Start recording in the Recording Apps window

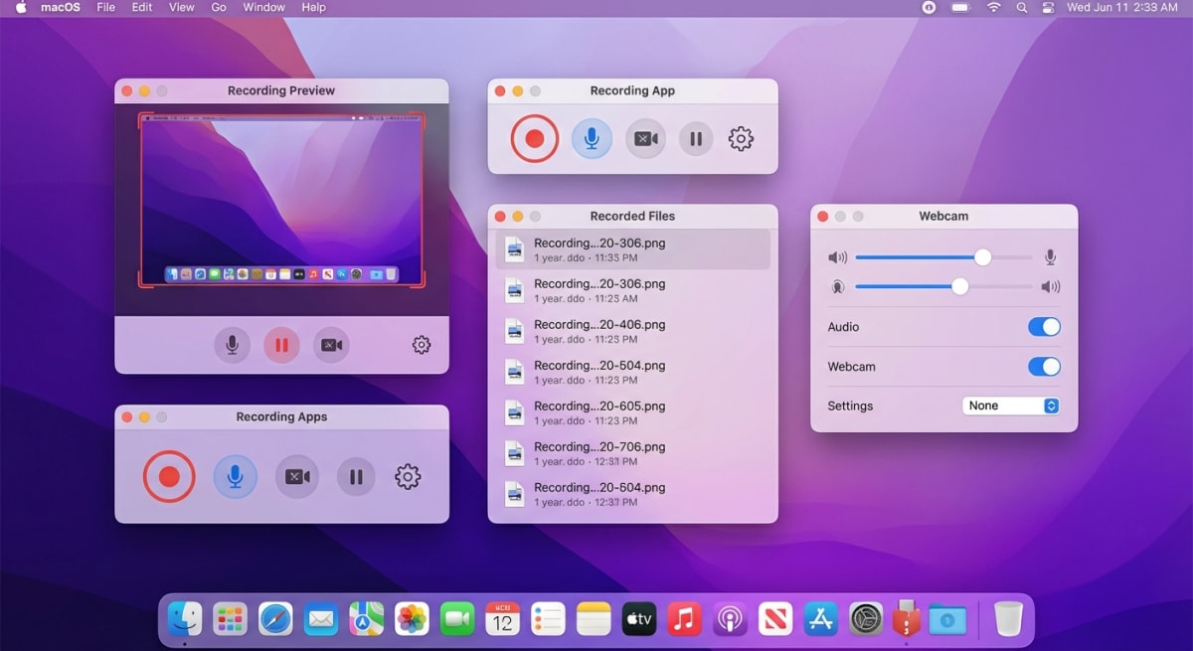pyautogui.click(x=168, y=477)
